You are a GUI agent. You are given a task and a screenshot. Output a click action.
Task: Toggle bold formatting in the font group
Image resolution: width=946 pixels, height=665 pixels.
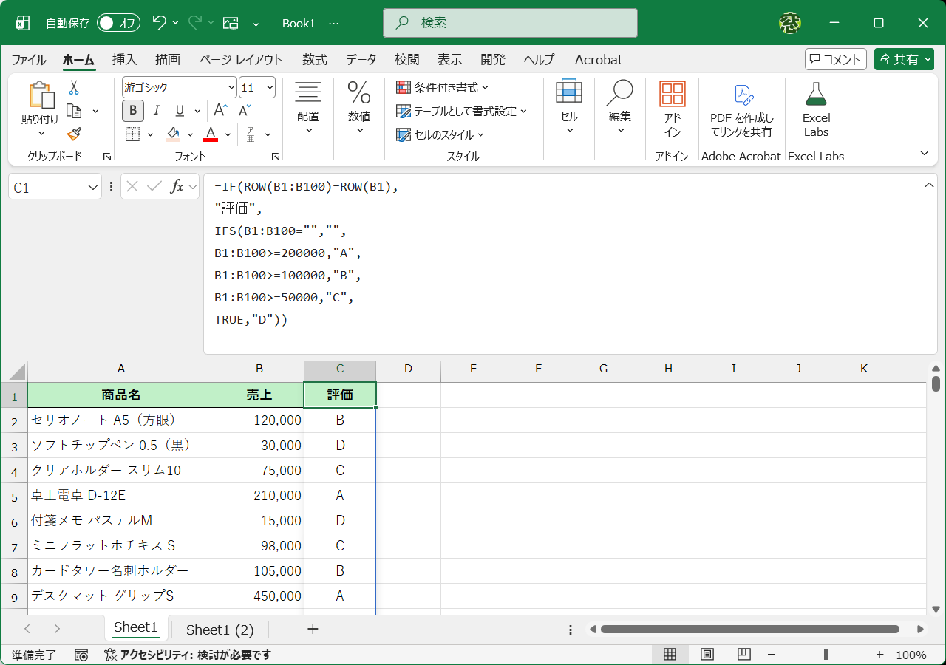pyautogui.click(x=132, y=110)
